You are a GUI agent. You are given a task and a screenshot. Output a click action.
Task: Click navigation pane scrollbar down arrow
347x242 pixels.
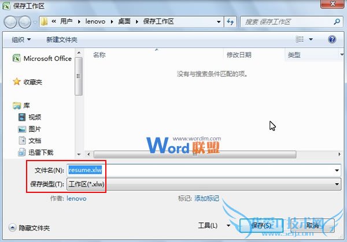(79, 154)
